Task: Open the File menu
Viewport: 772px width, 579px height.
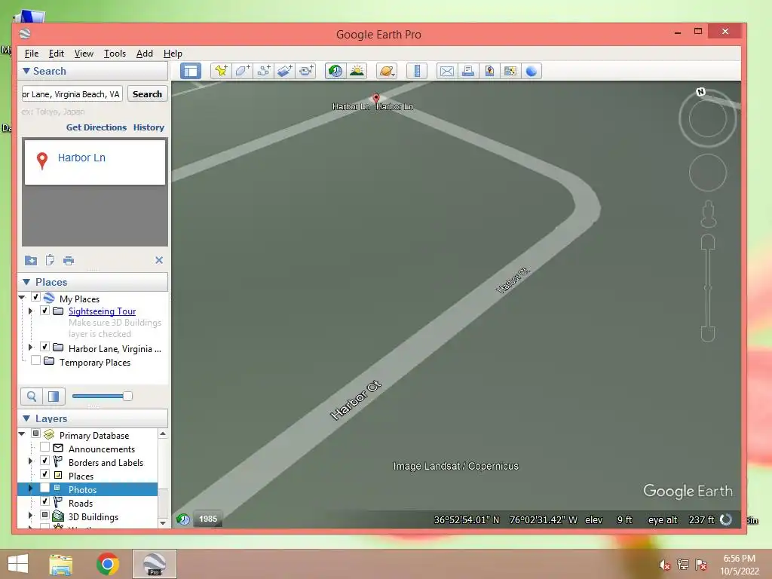Action: [32, 54]
